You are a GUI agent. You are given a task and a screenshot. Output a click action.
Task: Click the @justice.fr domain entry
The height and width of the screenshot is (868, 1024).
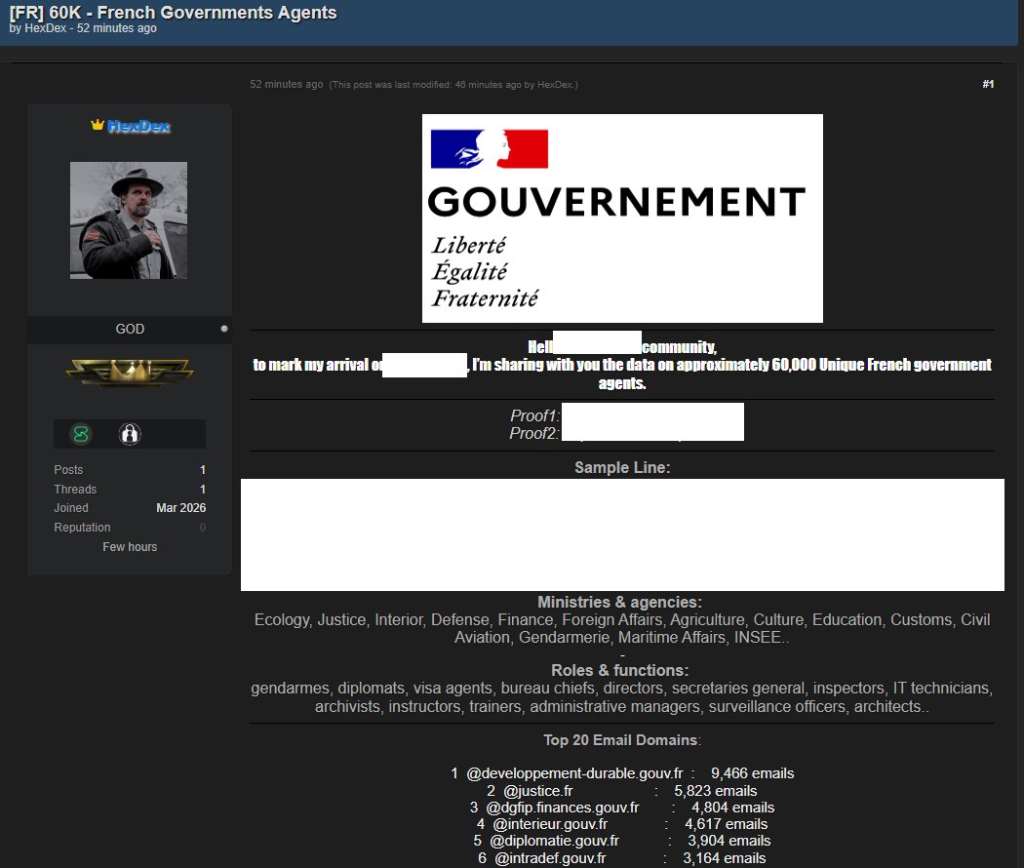pyautogui.click(x=538, y=791)
